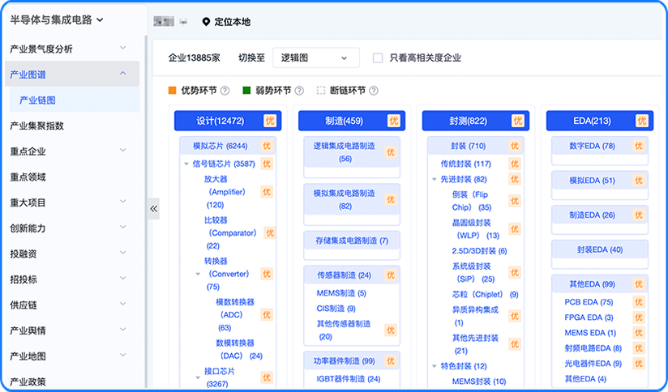
Task: Open MEMS EDA (1) entry
Action: tap(590, 333)
